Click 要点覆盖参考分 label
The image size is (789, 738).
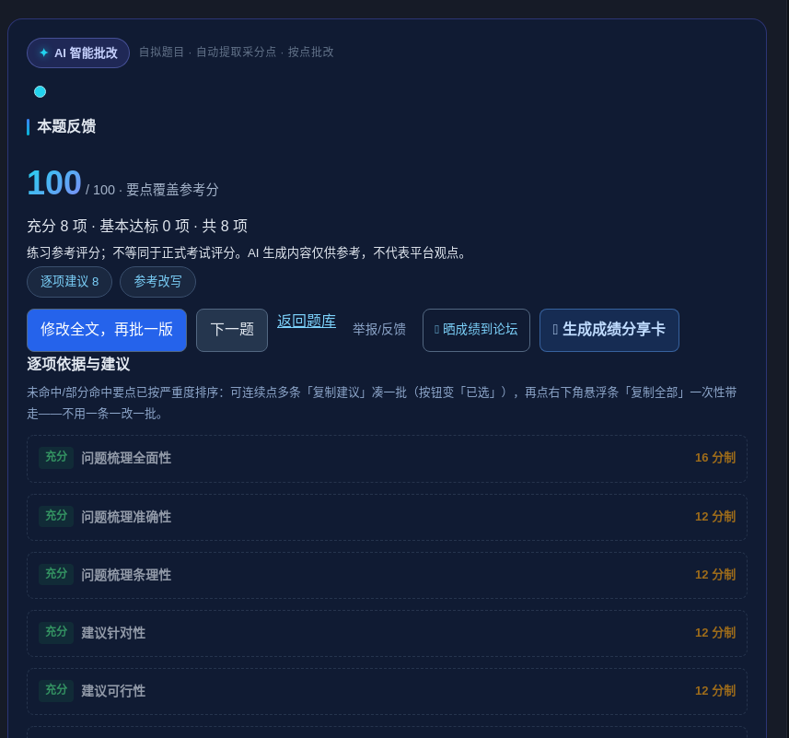click(172, 190)
